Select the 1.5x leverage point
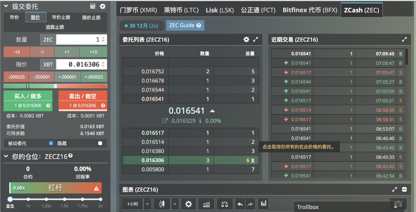 (x=64, y=199)
